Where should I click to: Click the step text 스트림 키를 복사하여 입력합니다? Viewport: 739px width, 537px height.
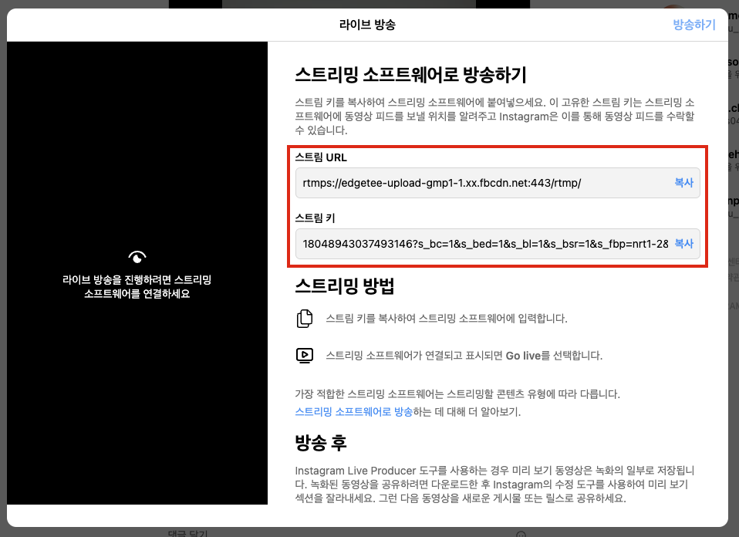click(447, 319)
